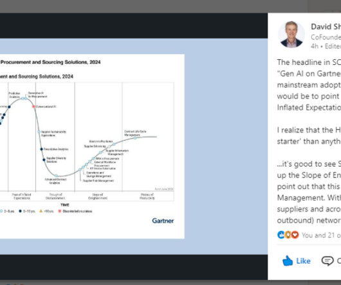Click the red heart reaction icon
The height and width of the screenshot is (285, 341).
(295, 235)
